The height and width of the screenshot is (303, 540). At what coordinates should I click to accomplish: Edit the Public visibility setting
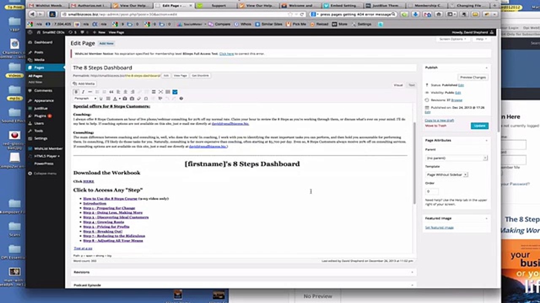(458, 93)
